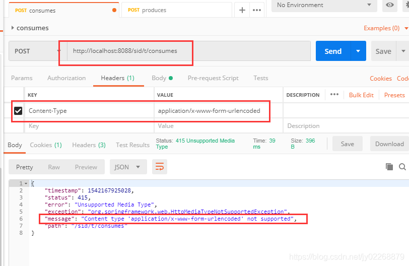The image size is (409, 266).
Task: Click the request URL input field
Action: [189, 51]
